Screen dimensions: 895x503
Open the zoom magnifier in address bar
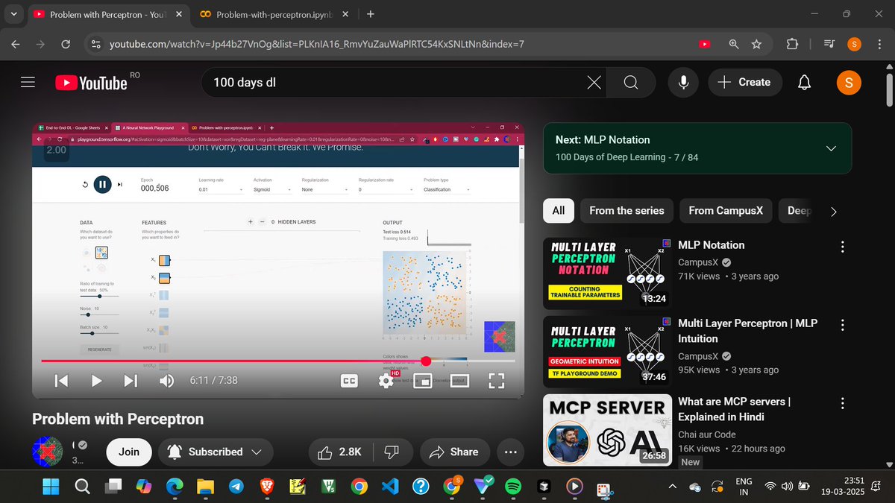734,45
